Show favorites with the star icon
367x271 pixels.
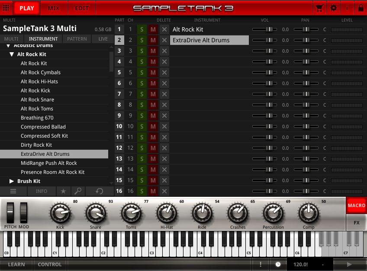tap(63, 191)
